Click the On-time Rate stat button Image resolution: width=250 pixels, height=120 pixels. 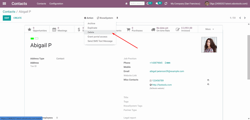[x=161, y=29]
